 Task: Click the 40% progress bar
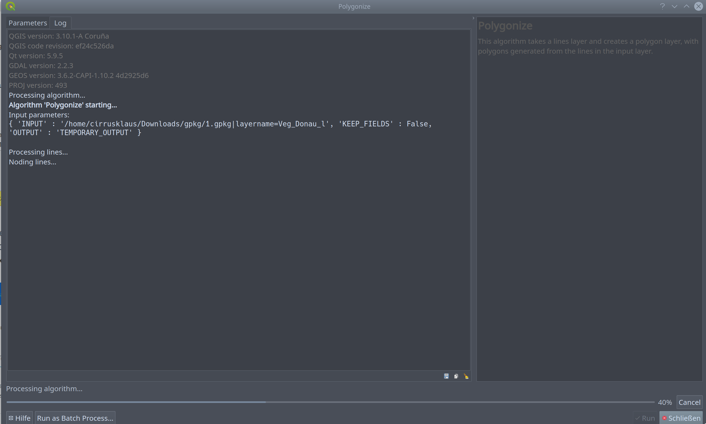pos(329,401)
